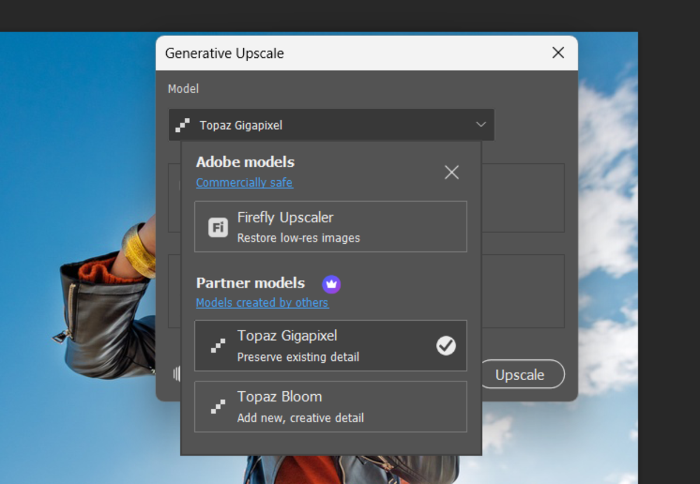Click the Add new, creative detail text

pos(300,418)
